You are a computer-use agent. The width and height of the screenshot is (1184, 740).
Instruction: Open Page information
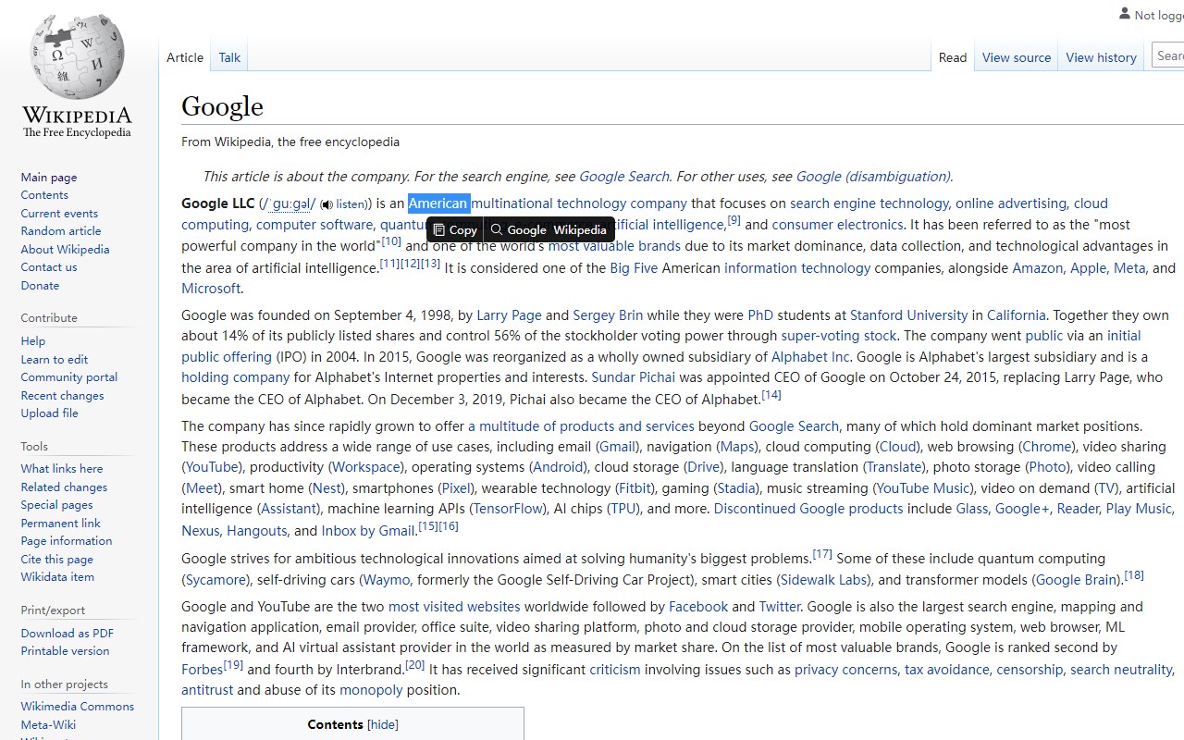tap(67, 541)
